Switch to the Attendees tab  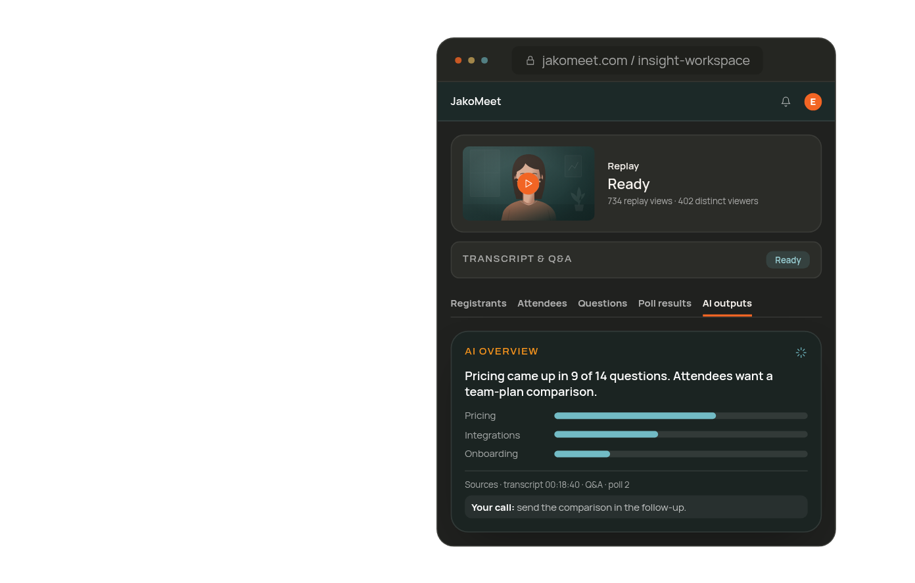(x=542, y=303)
